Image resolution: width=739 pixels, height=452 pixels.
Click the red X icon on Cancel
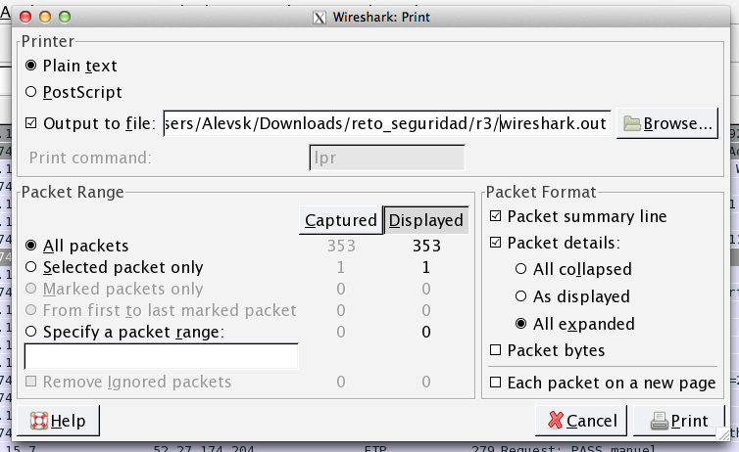[x=556, y=420]
